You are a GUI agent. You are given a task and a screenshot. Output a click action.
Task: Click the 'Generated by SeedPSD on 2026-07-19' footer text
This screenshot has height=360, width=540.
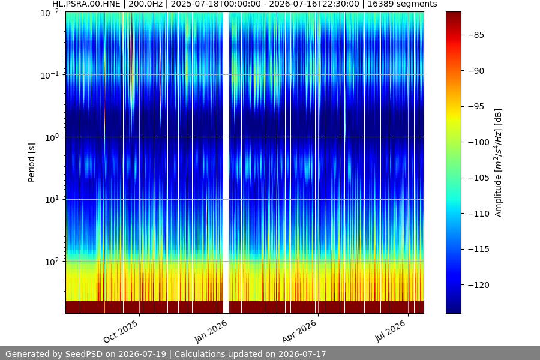click(x=86, y=354)
